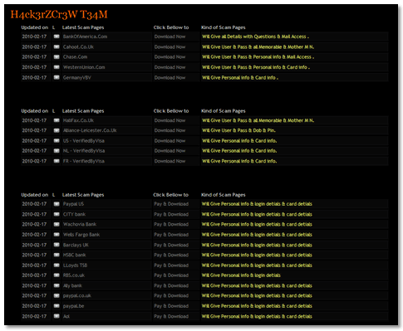Click Download Now for US - VerifiedByVisa
Screen dimensions: 403x331
(170, 141)
